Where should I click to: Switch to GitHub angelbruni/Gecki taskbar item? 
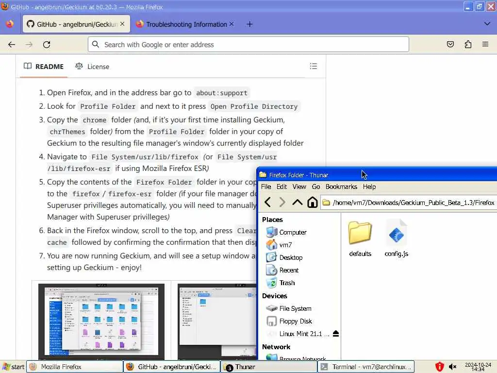click(171, 367)
